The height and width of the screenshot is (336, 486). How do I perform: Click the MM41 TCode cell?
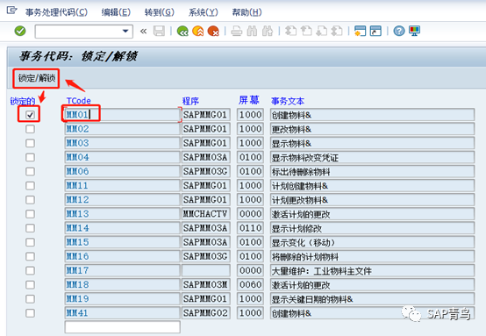point(122,313)
